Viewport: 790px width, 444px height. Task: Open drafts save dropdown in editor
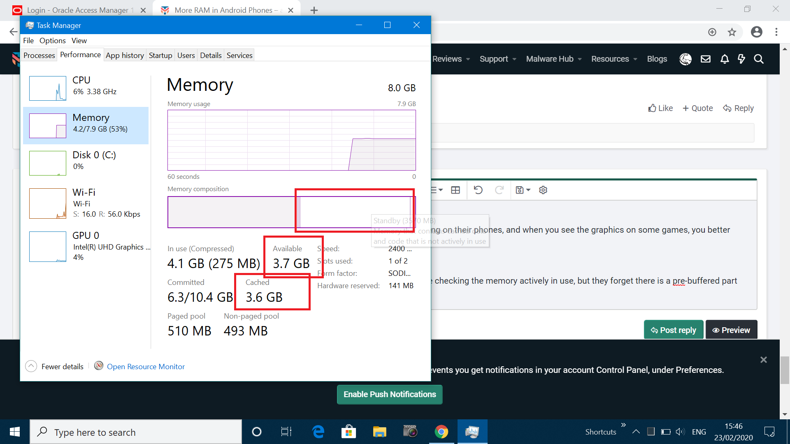[x=523, y=190]
